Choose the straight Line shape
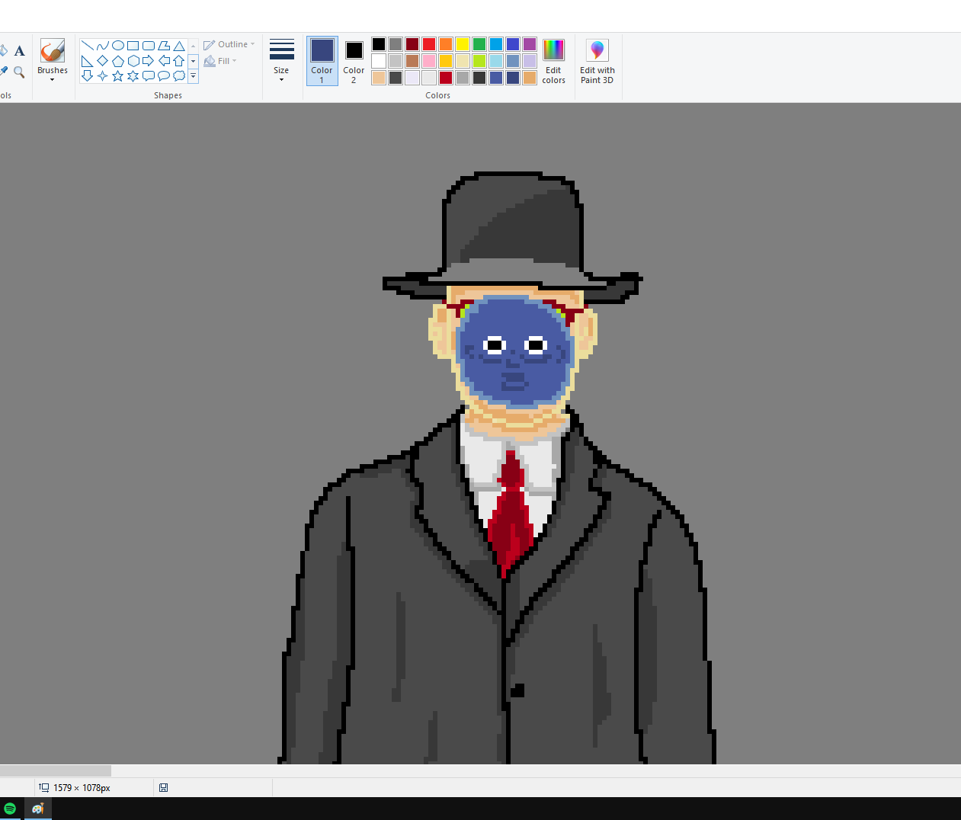 click(x=88, y=46)
